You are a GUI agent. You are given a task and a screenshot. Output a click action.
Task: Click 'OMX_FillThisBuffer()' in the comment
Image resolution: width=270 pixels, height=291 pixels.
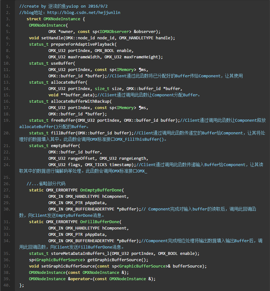point(139,139)
